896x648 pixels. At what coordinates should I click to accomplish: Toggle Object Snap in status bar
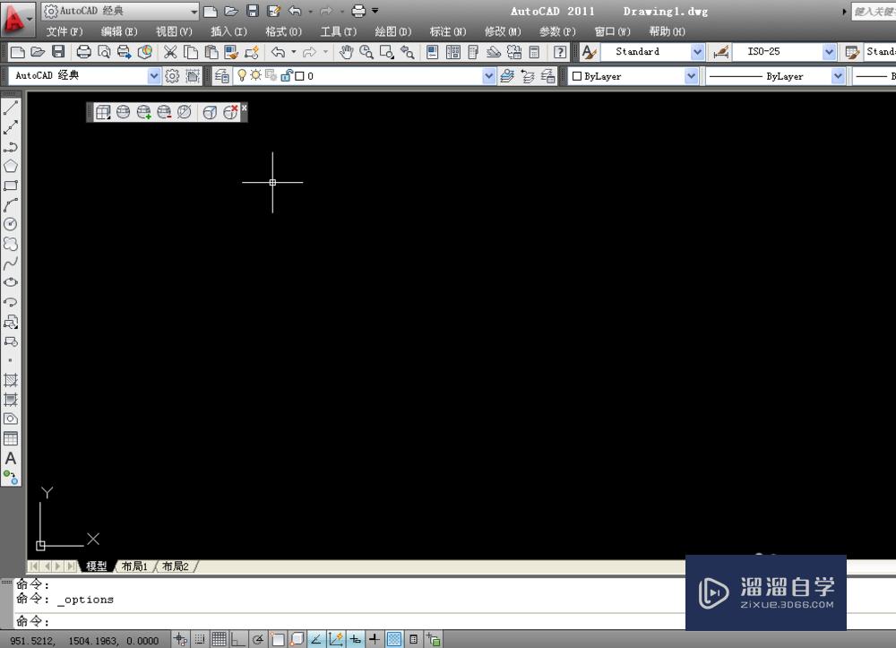(278, 639)
